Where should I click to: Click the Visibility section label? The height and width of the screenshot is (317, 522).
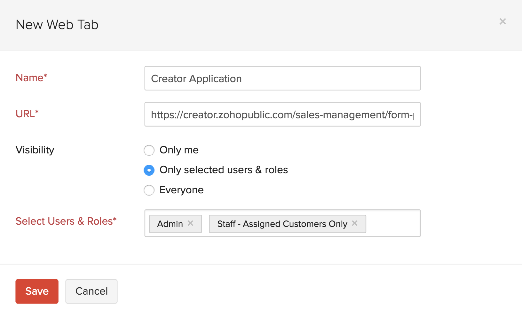(x=35, y=150)
